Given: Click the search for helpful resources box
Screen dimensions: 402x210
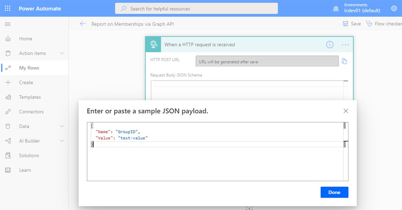Looking at the screenshot, I should pos(196,9).
